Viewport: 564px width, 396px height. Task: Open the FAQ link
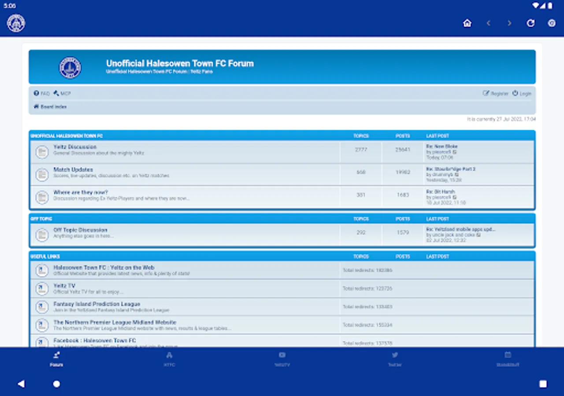tap(42, 93)
